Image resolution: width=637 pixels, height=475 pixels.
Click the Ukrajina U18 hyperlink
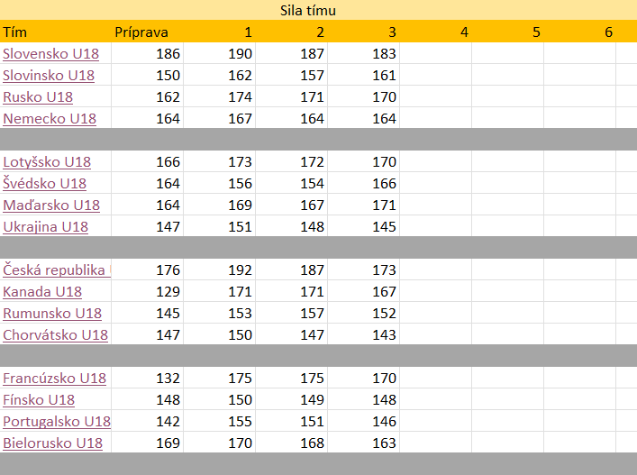coord(45,226)
